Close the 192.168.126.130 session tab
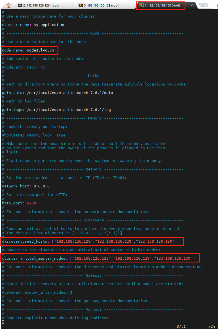218x329 pixels. point(192,5)
